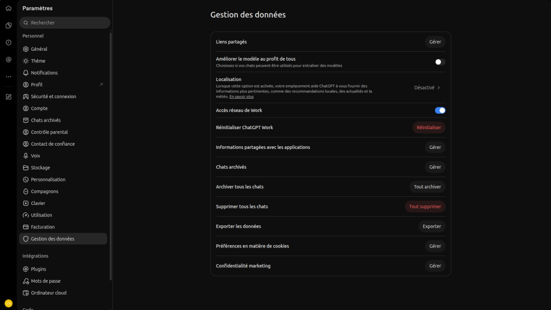Open the Localisation Désactivé setting
Screen dimensions: 551x310
(x=427, y=88)
